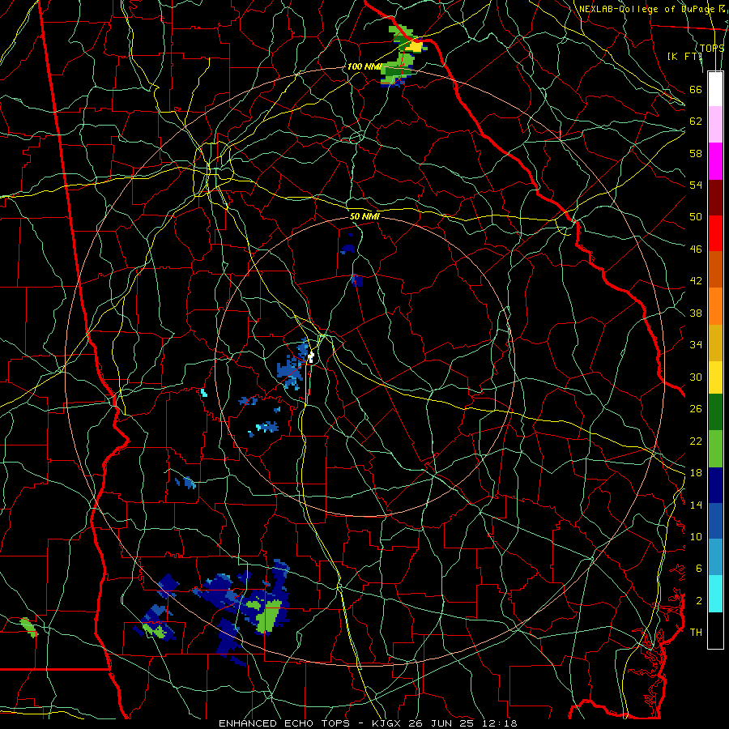Image resolution: width=729 pixels, height=729 pixels.
Task: Click the light green legend band
Action: [715, 449]
